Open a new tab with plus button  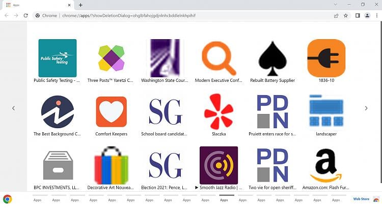click(80, 5)
